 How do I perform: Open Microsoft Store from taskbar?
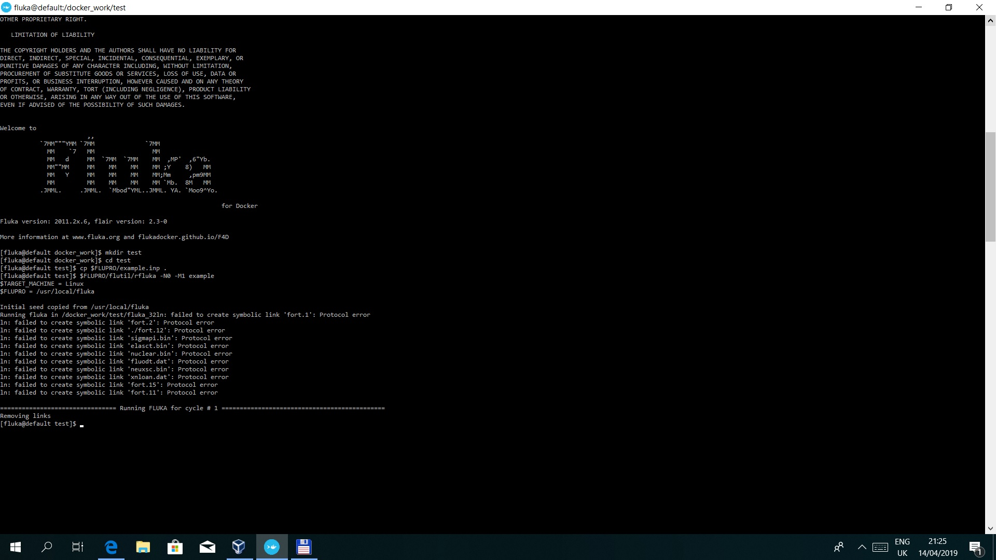[x=175, y=547]
